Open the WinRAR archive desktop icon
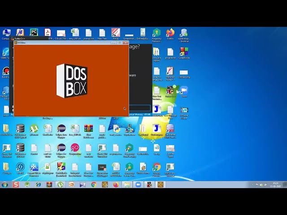The image size is (287, 215). tap(89, 131)
